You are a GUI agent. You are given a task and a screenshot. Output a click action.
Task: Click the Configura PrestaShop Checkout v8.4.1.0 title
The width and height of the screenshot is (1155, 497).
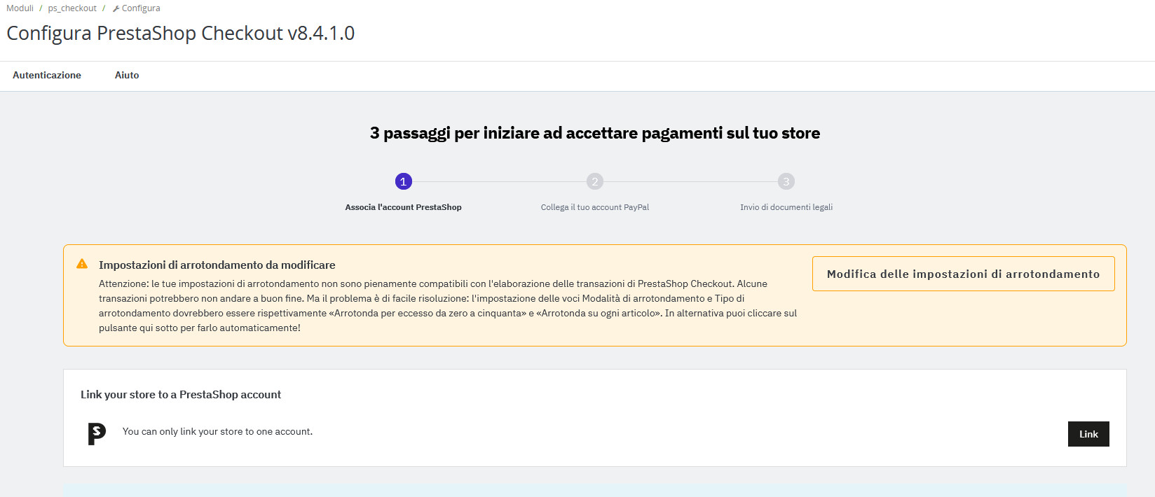click(181, 33)
